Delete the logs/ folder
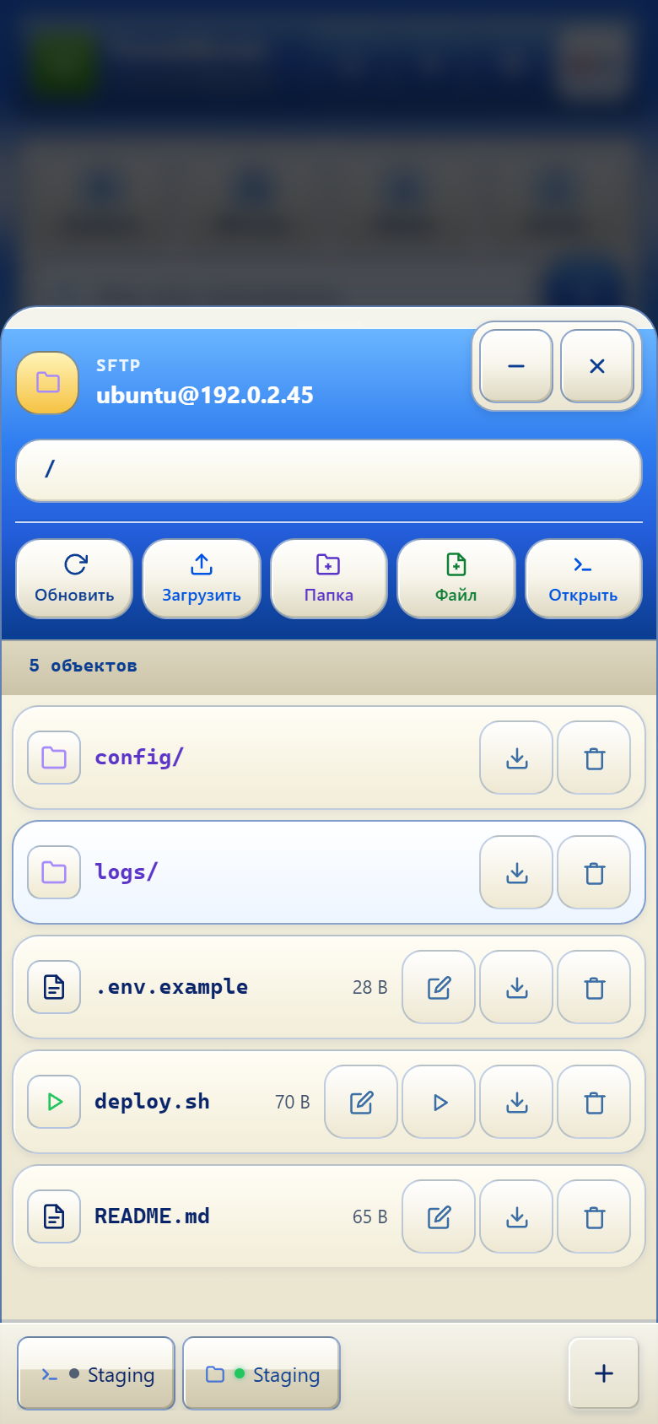Screen dimensions: 658x1424 pyautogui.click(x=594, y=872)
